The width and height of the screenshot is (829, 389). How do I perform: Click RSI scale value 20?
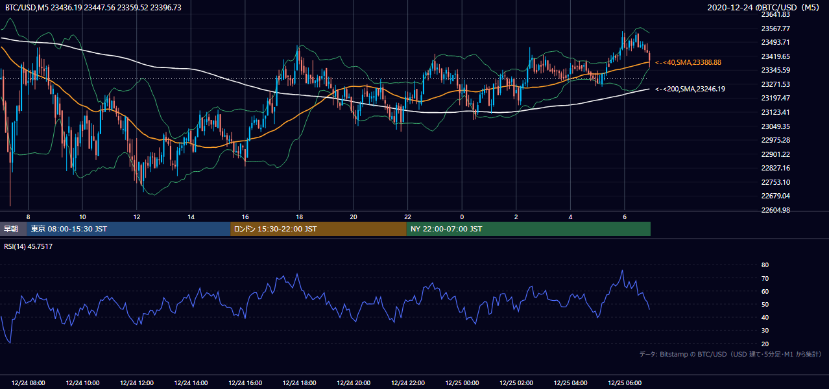(765, 344)
